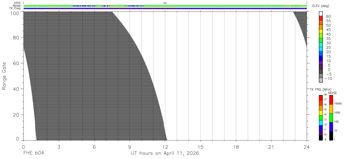Image resolution: width=345 pixels, height=159 pixels.
Task: Click the Range Gate tick label "40"
Action: pos(17,89)
